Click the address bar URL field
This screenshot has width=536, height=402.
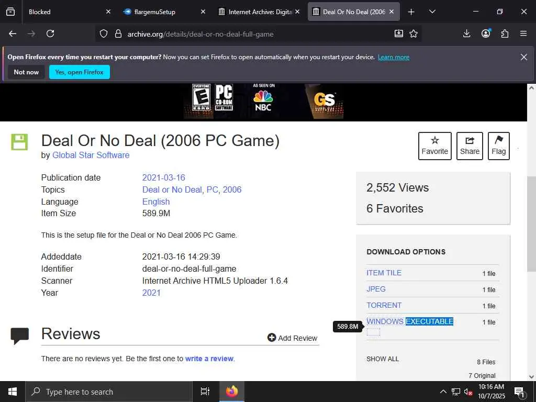(258, 34)
